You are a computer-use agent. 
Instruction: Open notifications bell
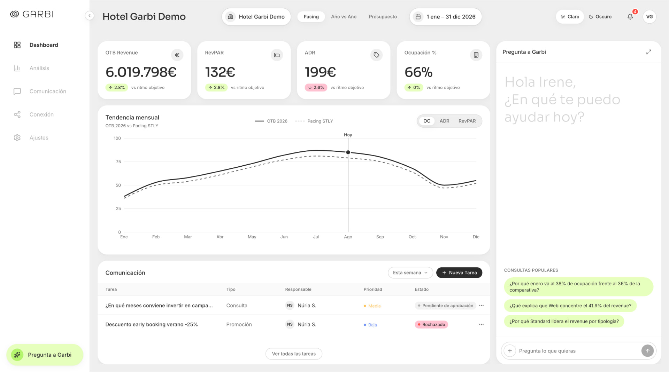point(630,17)
